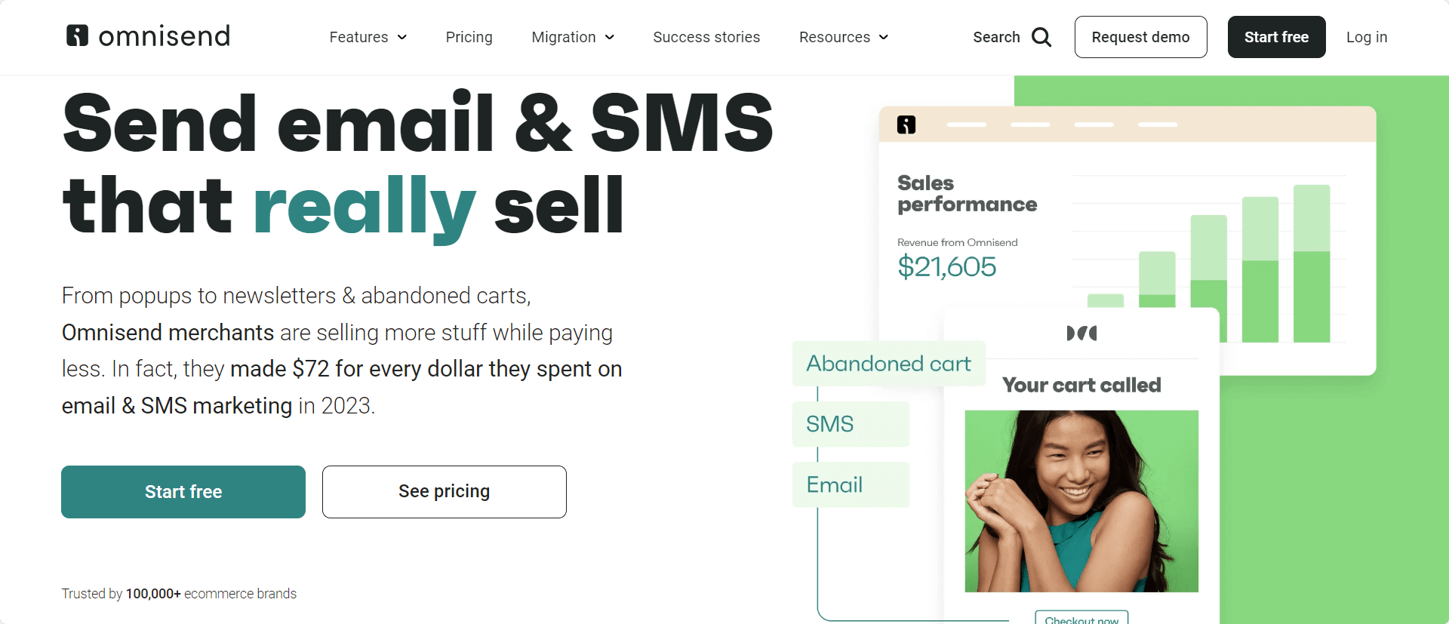Expand the Migration dropdown
The image size is (1449, 624).
[572, 37]
